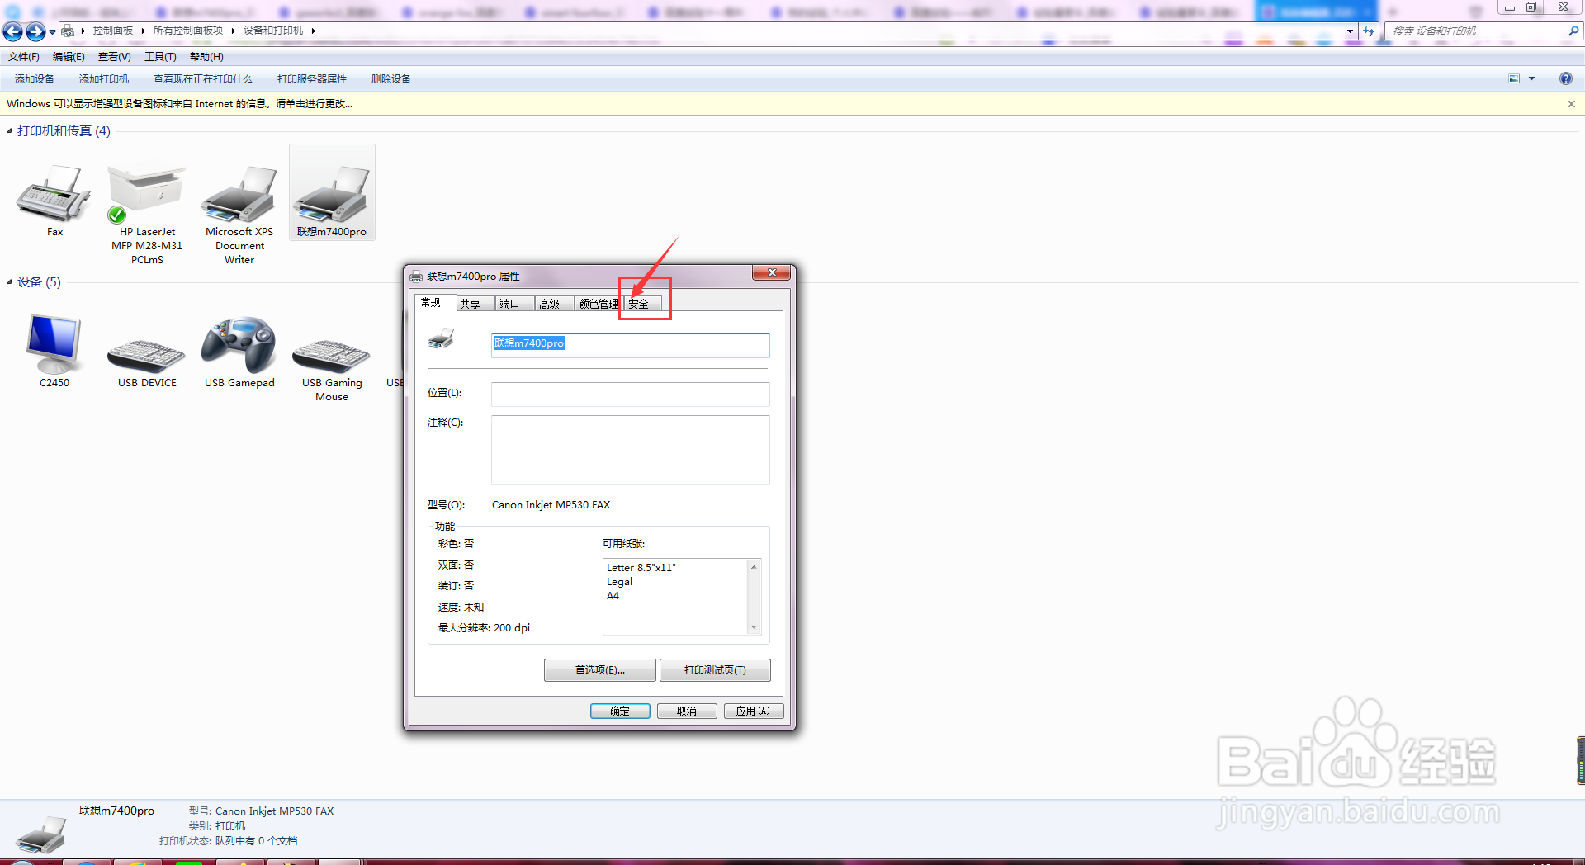Click 添加设备 in toolbar
Viewport: 1585px width, 865px height.
pos(35,79)
